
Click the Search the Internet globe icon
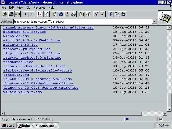[61, 14]
